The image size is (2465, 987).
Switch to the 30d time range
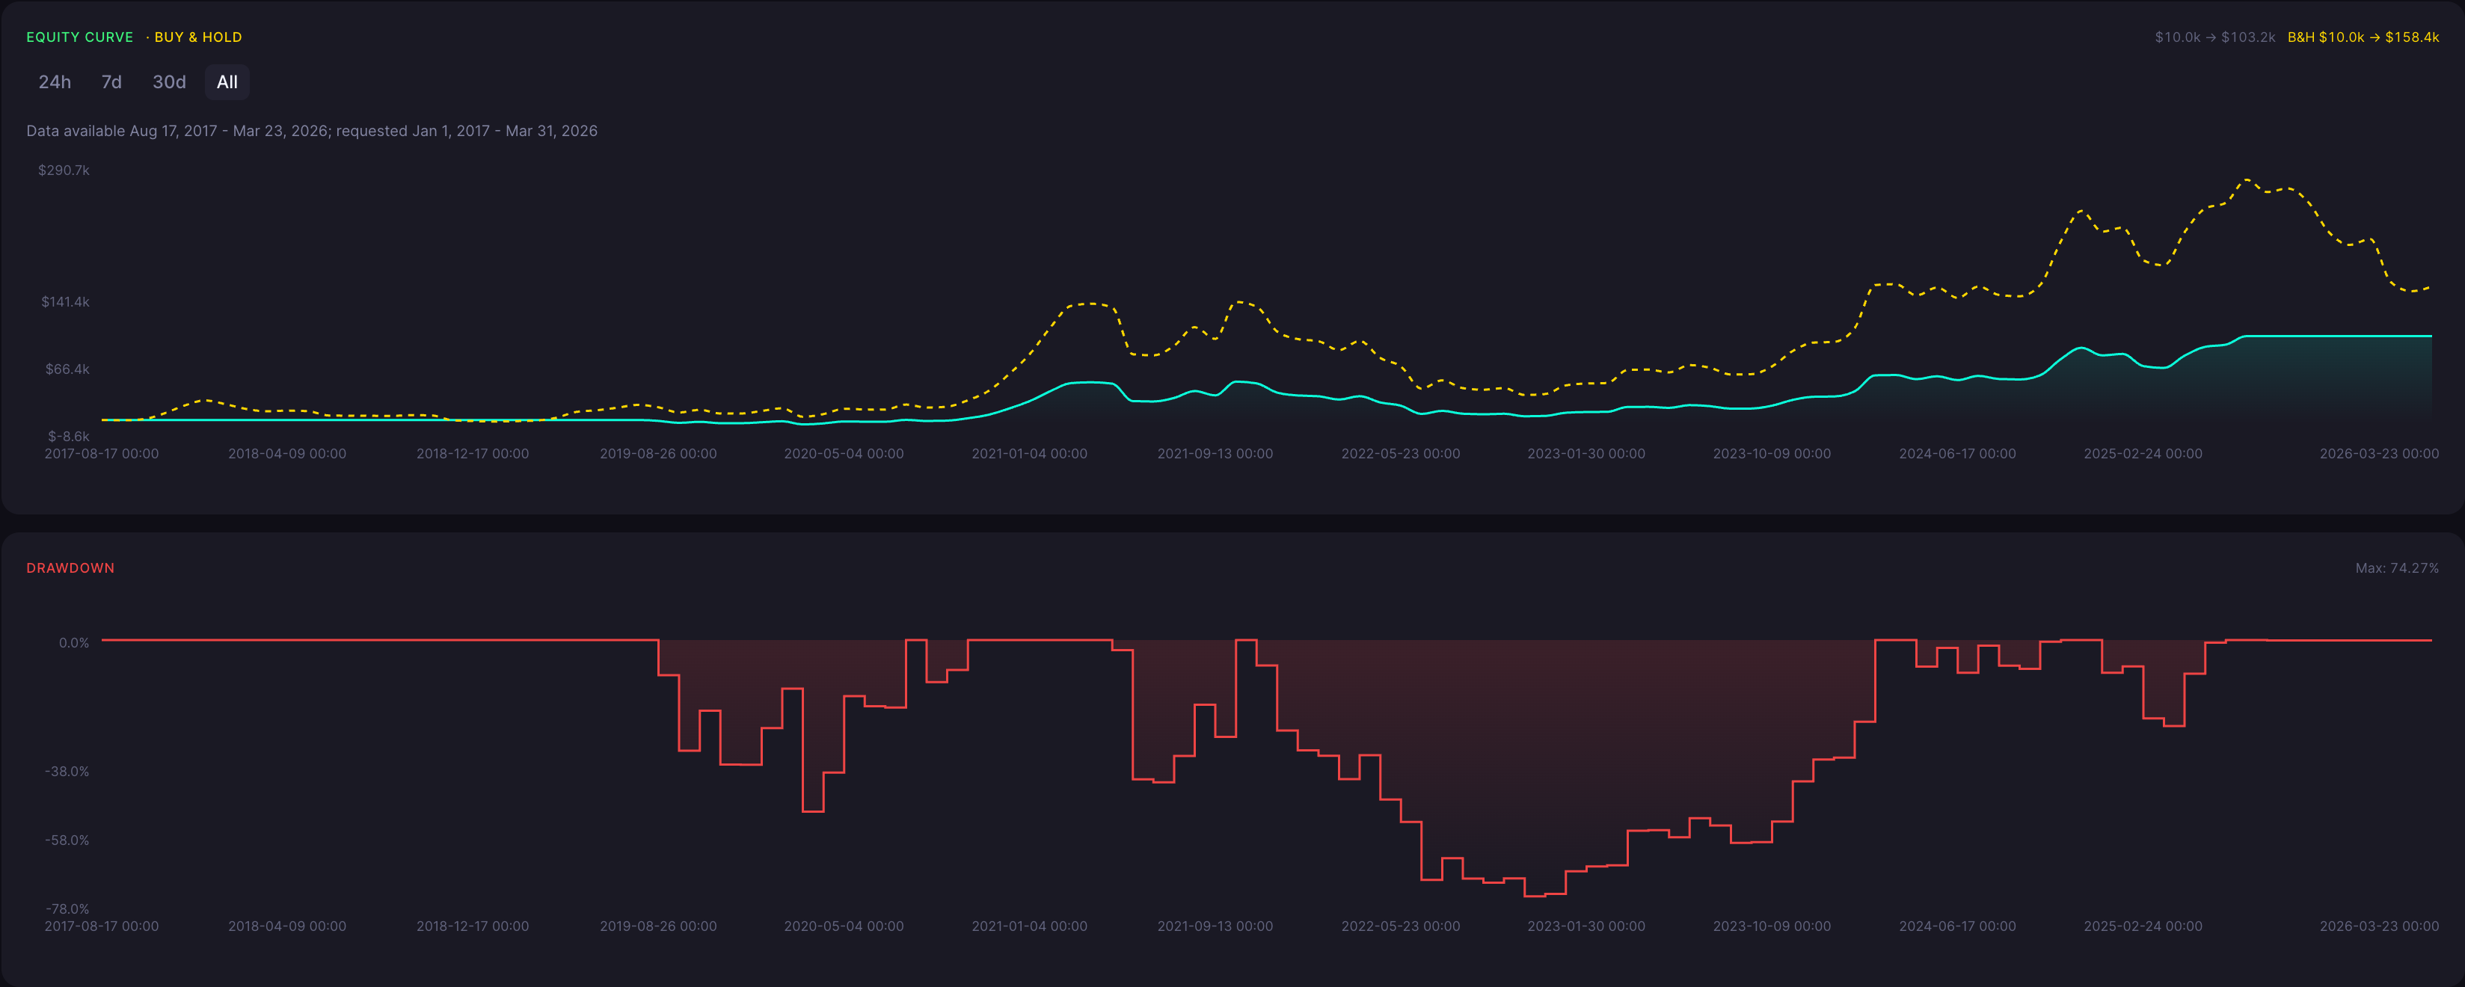[x=169, y=82]
